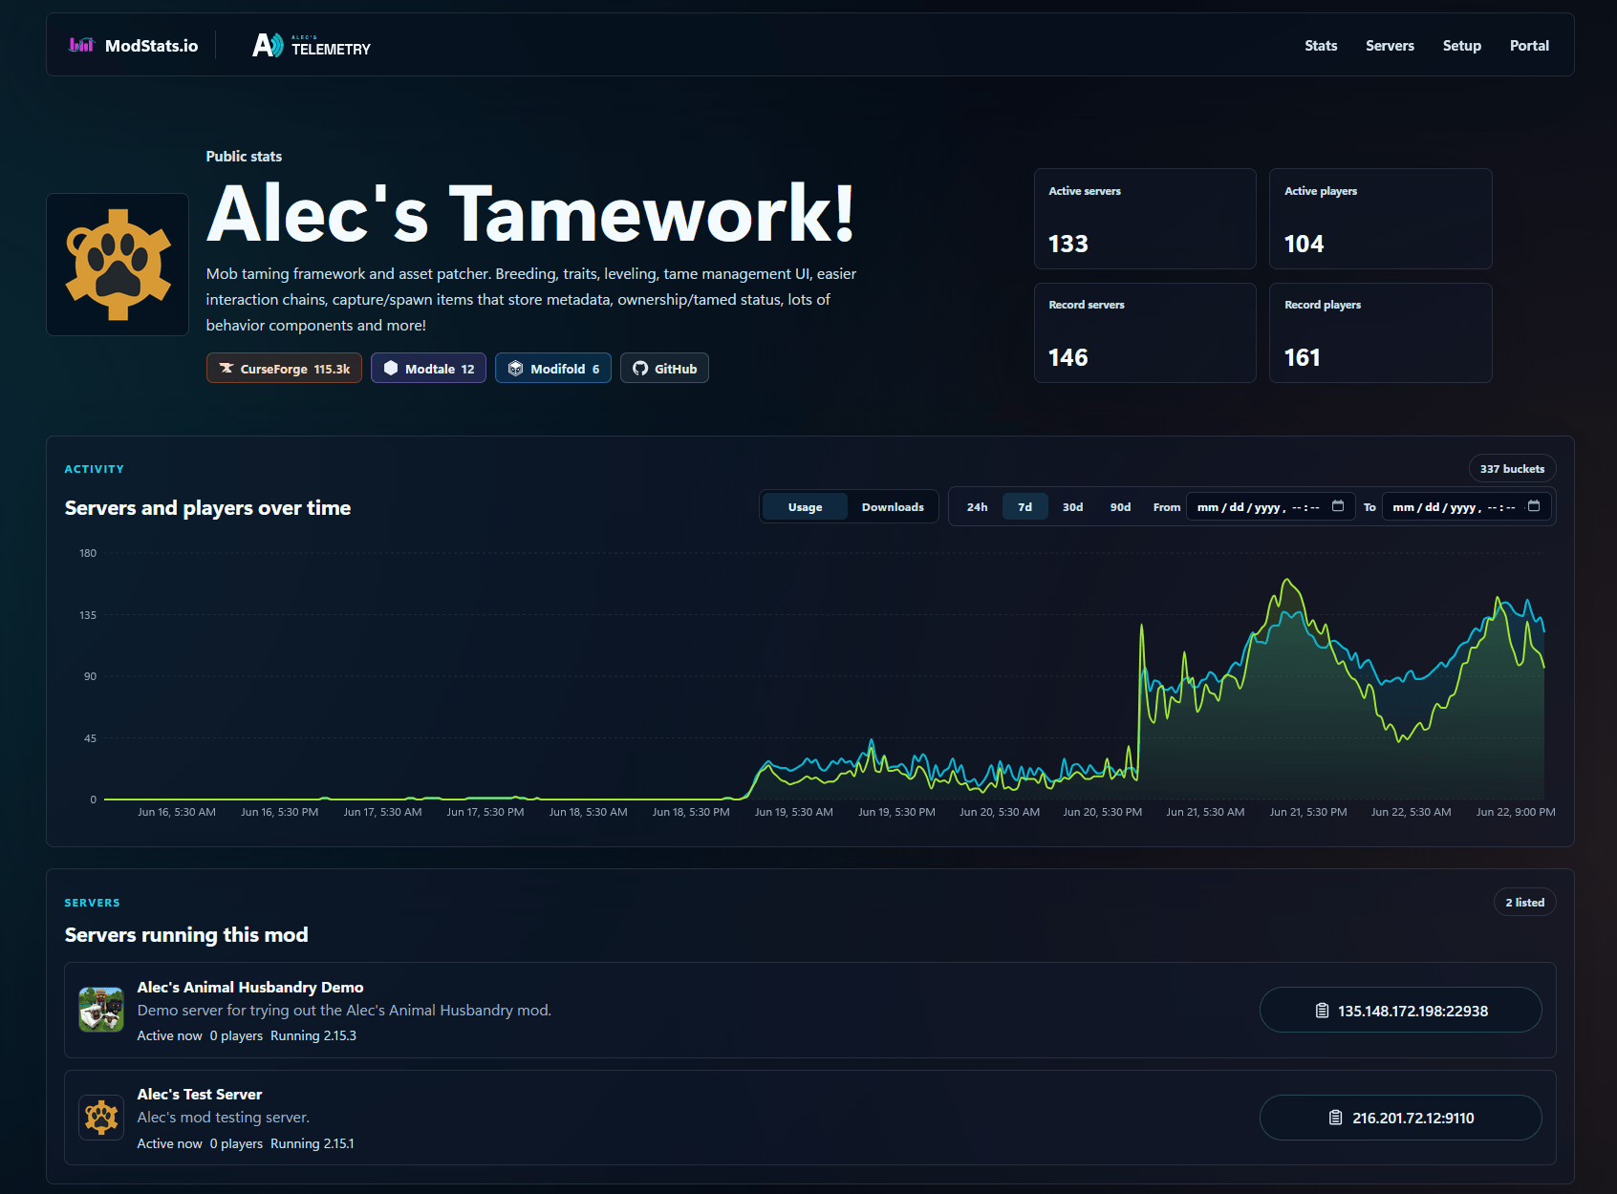Select the 24h time range
1617x1194 pixels.
(x=977, y=507)
